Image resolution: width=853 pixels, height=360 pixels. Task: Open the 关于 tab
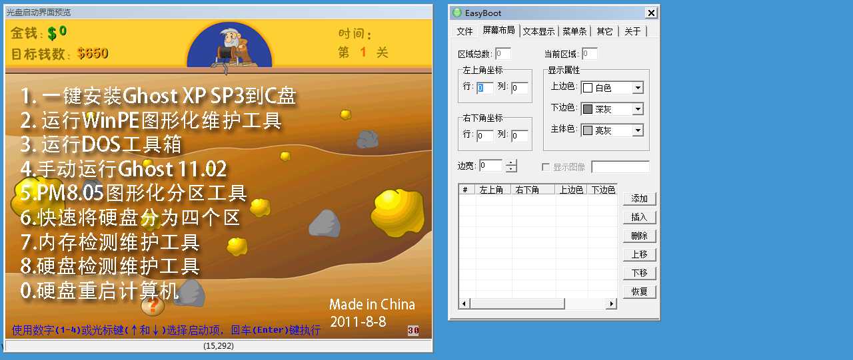(x=632, y=31)
